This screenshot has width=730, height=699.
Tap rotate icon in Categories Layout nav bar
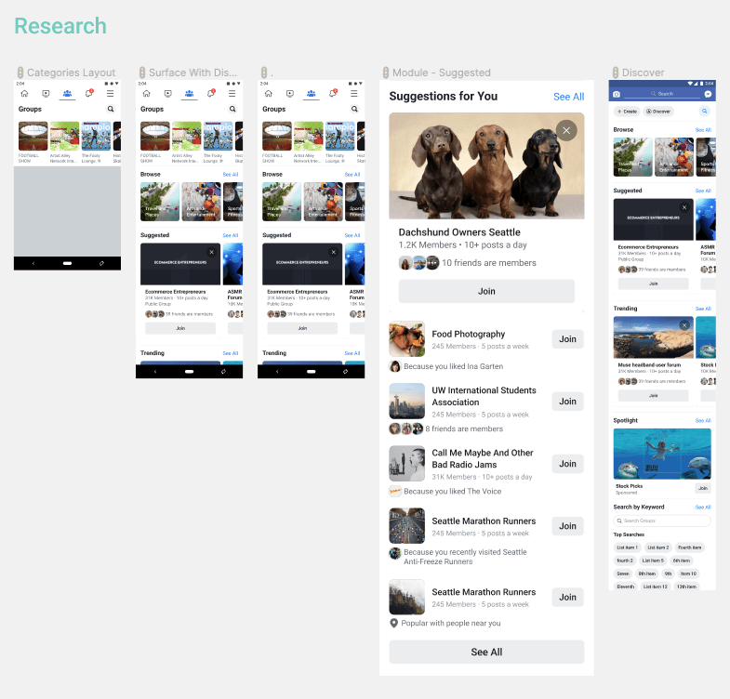101,263
